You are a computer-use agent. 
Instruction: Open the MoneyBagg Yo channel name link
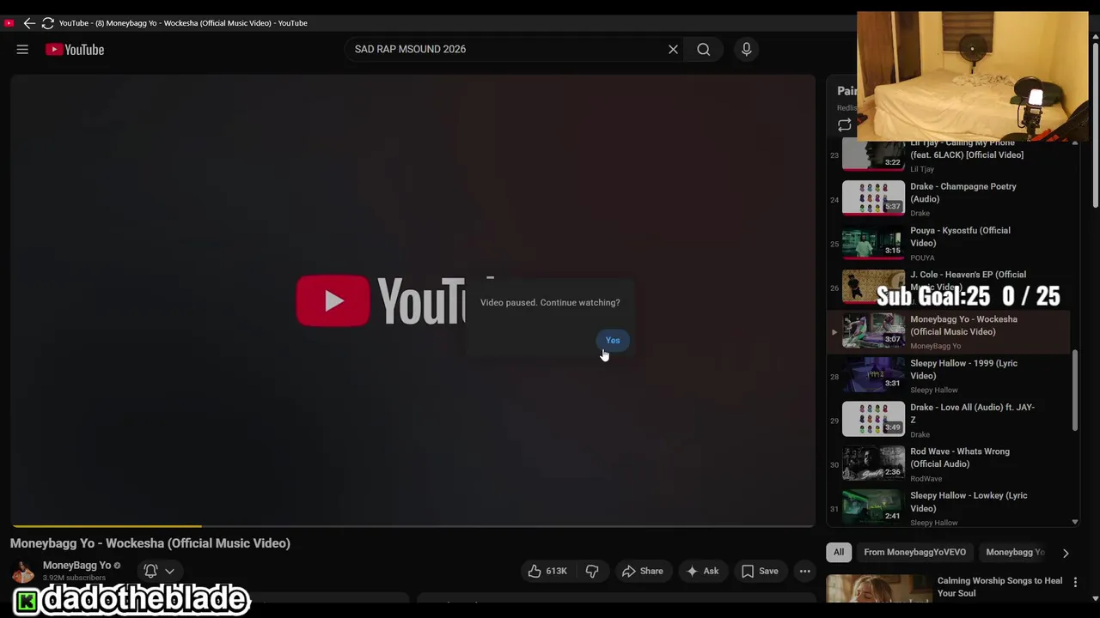pyautogui.click(x=76, y=566)
